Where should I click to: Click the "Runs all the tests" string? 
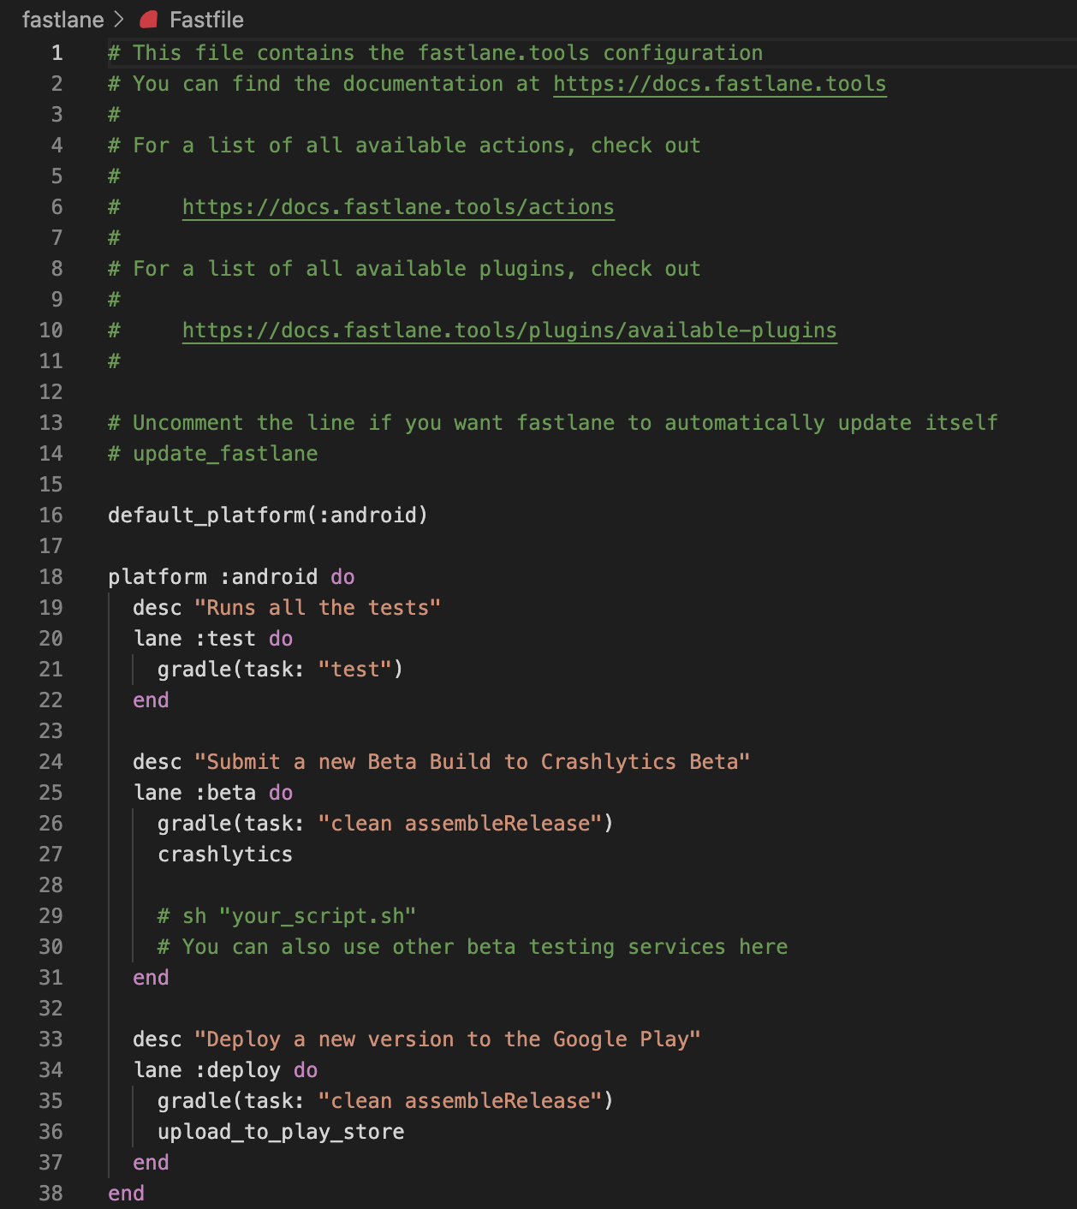(x=317, y=608)
